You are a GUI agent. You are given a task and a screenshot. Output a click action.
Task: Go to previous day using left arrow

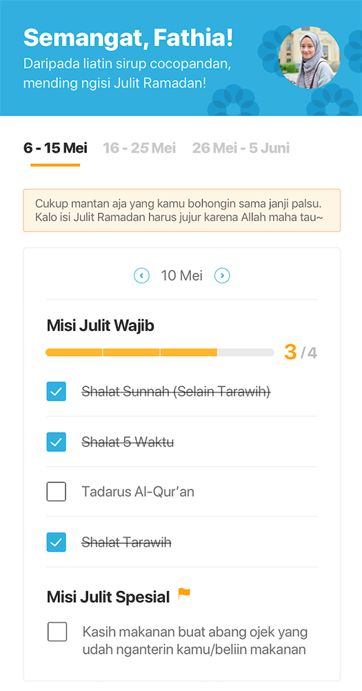[x=141, y=276]
